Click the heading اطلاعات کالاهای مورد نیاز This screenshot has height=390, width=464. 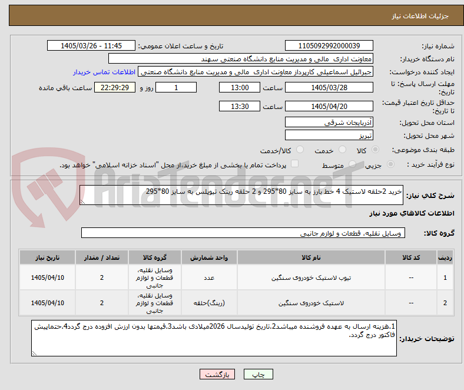(x=412, y=213)
